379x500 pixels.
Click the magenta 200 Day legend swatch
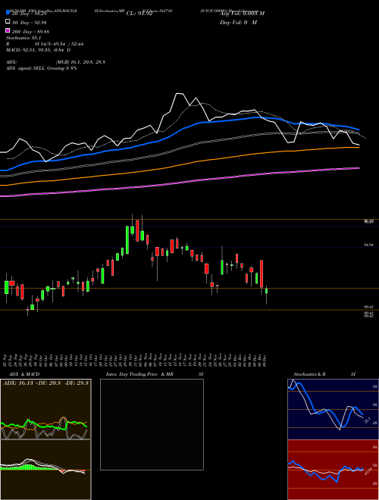pos(8,30)
